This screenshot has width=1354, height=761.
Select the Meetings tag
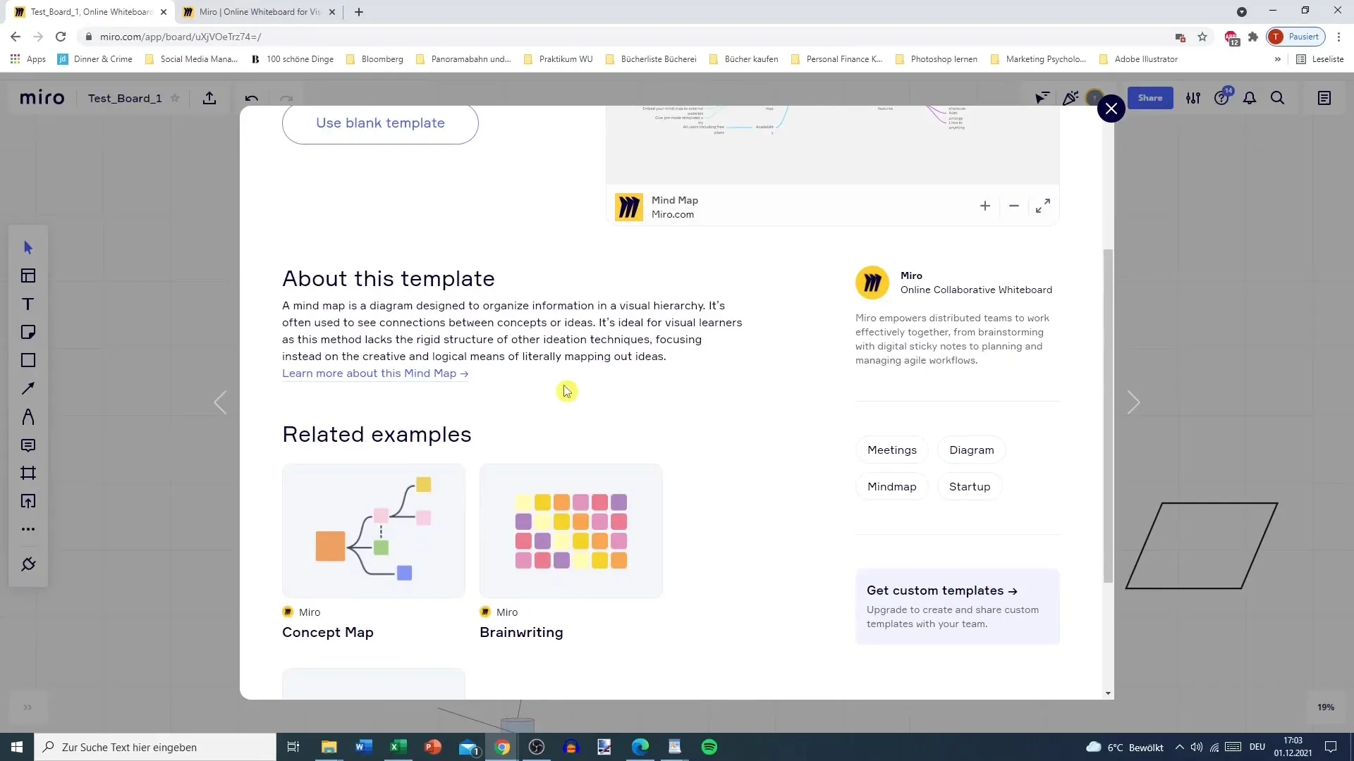[892, 450]
